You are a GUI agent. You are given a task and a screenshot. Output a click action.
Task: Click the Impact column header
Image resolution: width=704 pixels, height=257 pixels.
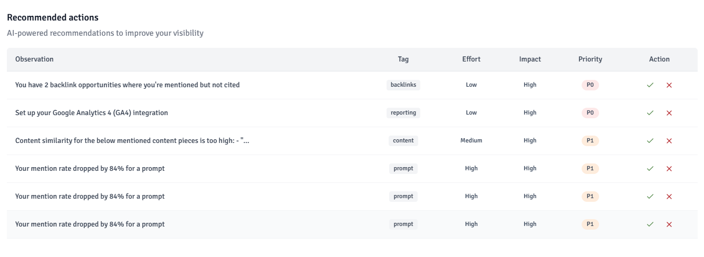click(x=530, y=59)
